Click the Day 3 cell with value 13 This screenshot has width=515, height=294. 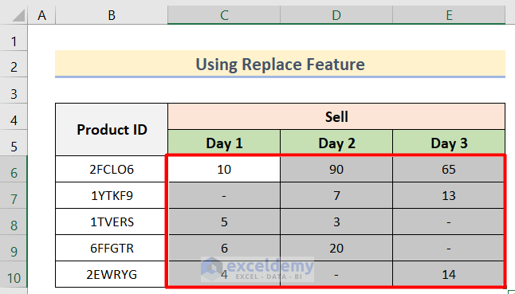[x=449, y=195]
